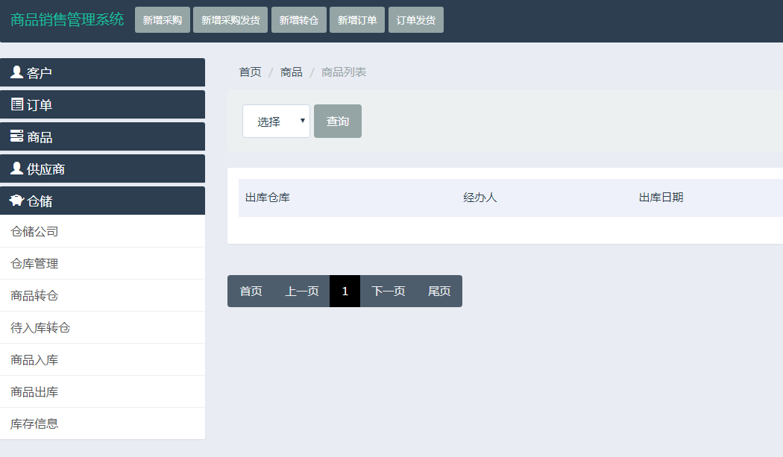The width and height of the screenshot is (783, 457).
Task: Open the 选择 dropdown filter
Action: point(276,122)
